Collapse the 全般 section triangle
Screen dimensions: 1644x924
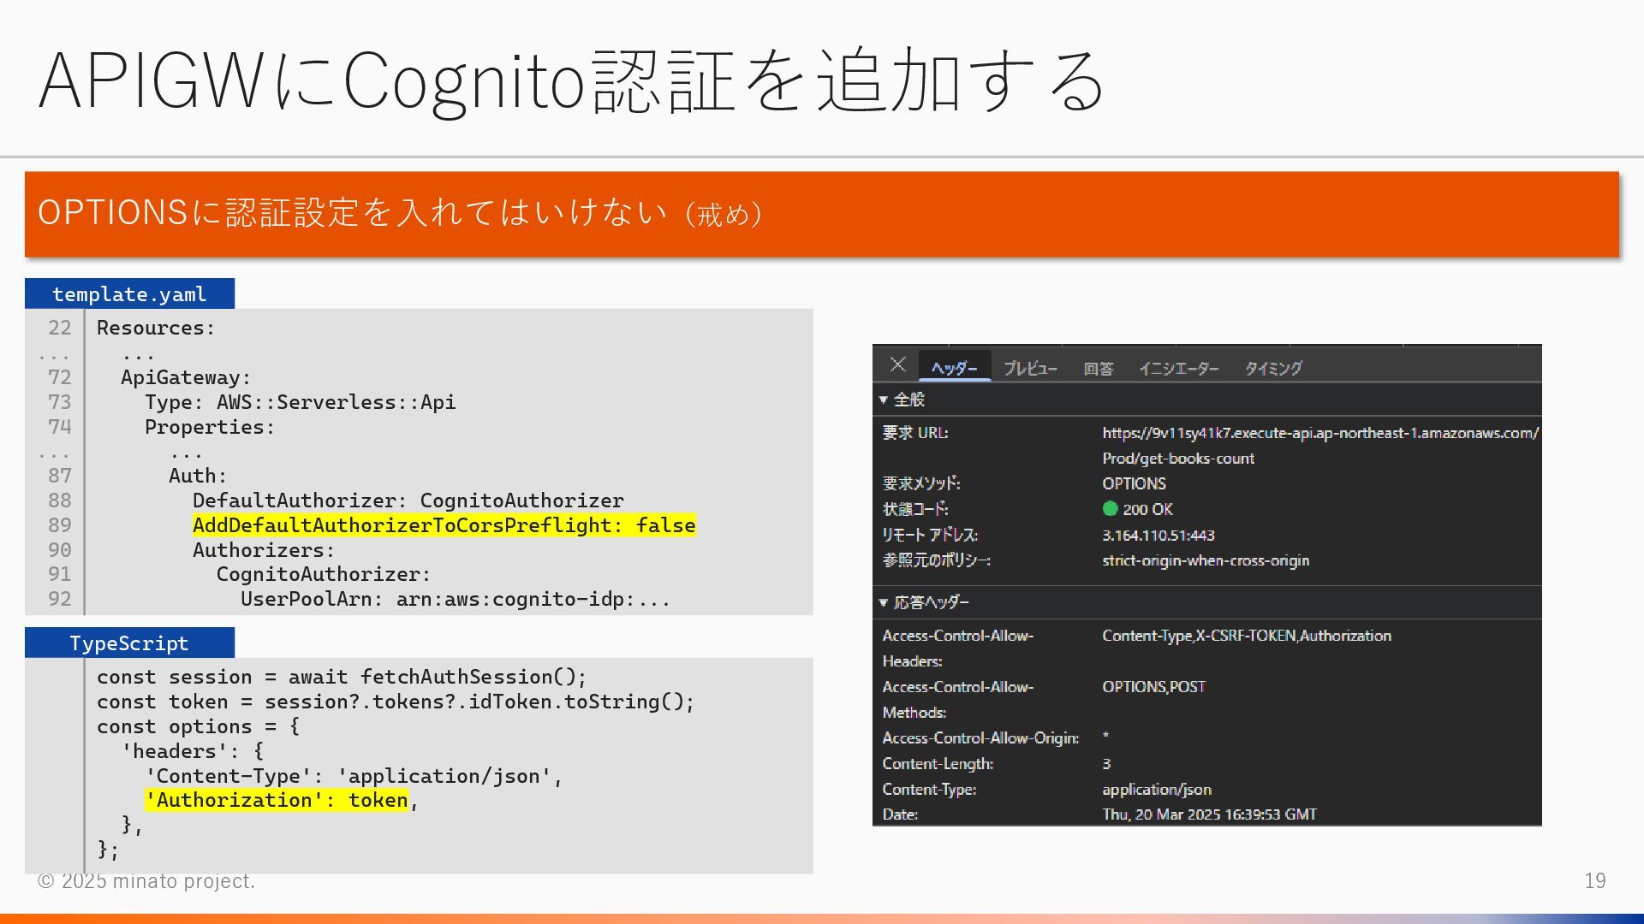883,400
